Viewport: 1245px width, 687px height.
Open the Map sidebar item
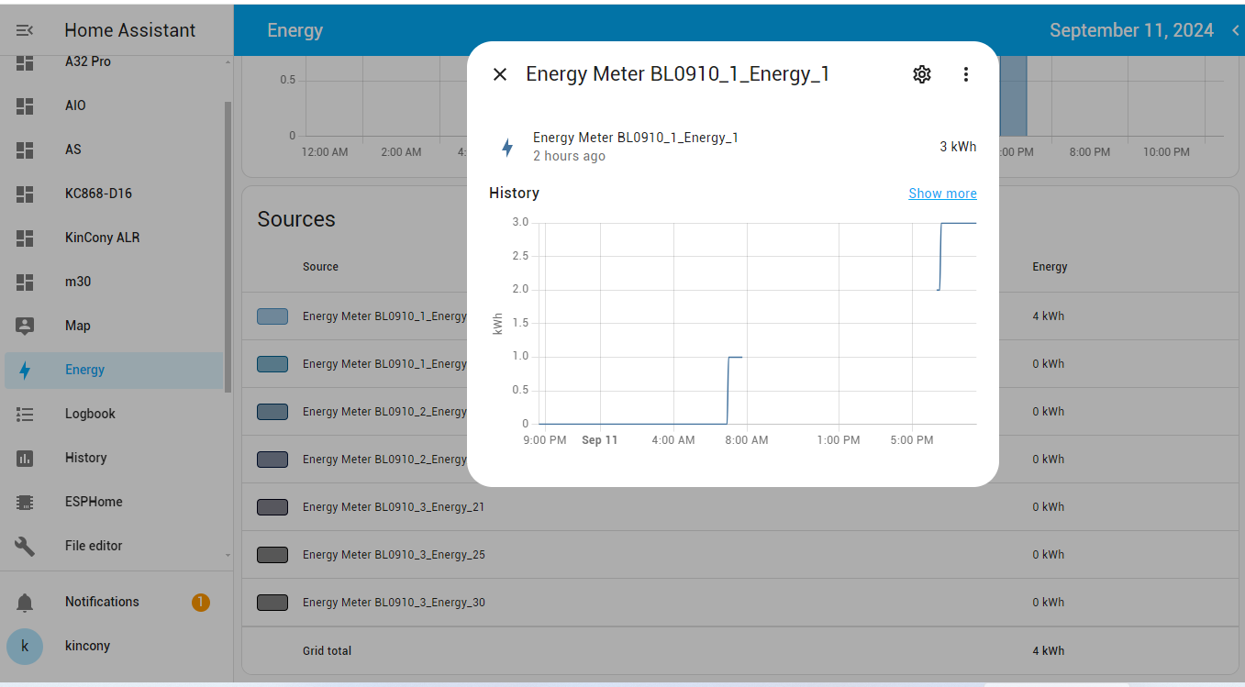pos(77,326)
